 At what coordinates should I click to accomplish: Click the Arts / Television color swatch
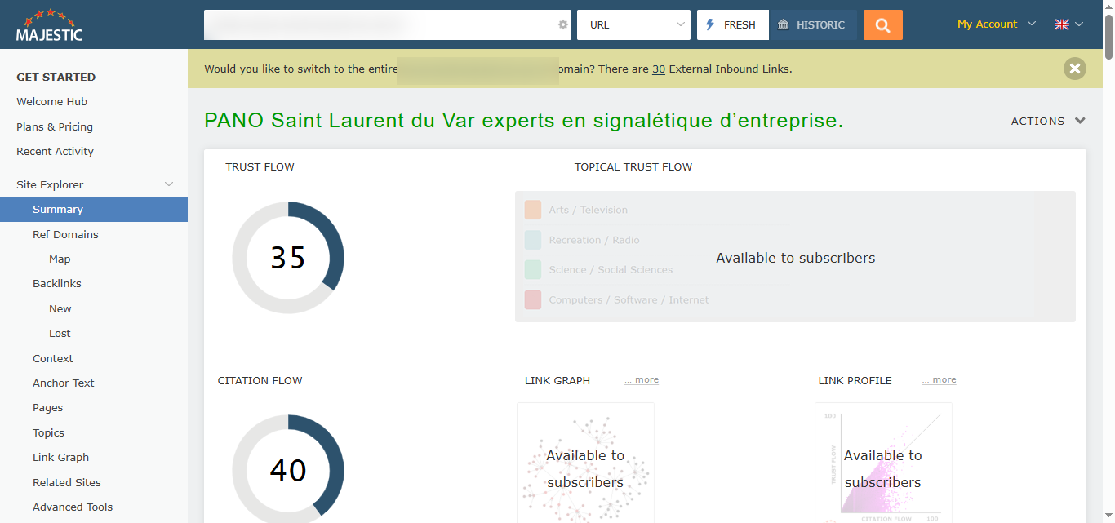(x=533, y=210)
